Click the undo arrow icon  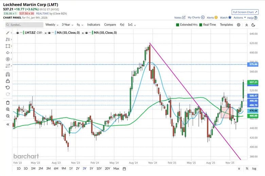[8, 88]
